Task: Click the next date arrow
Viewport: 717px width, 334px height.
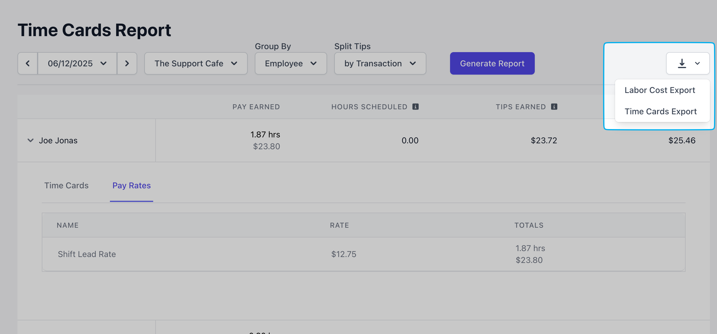Action: [127, 63]
